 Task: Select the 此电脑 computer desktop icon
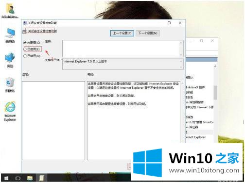click(10, 35)
